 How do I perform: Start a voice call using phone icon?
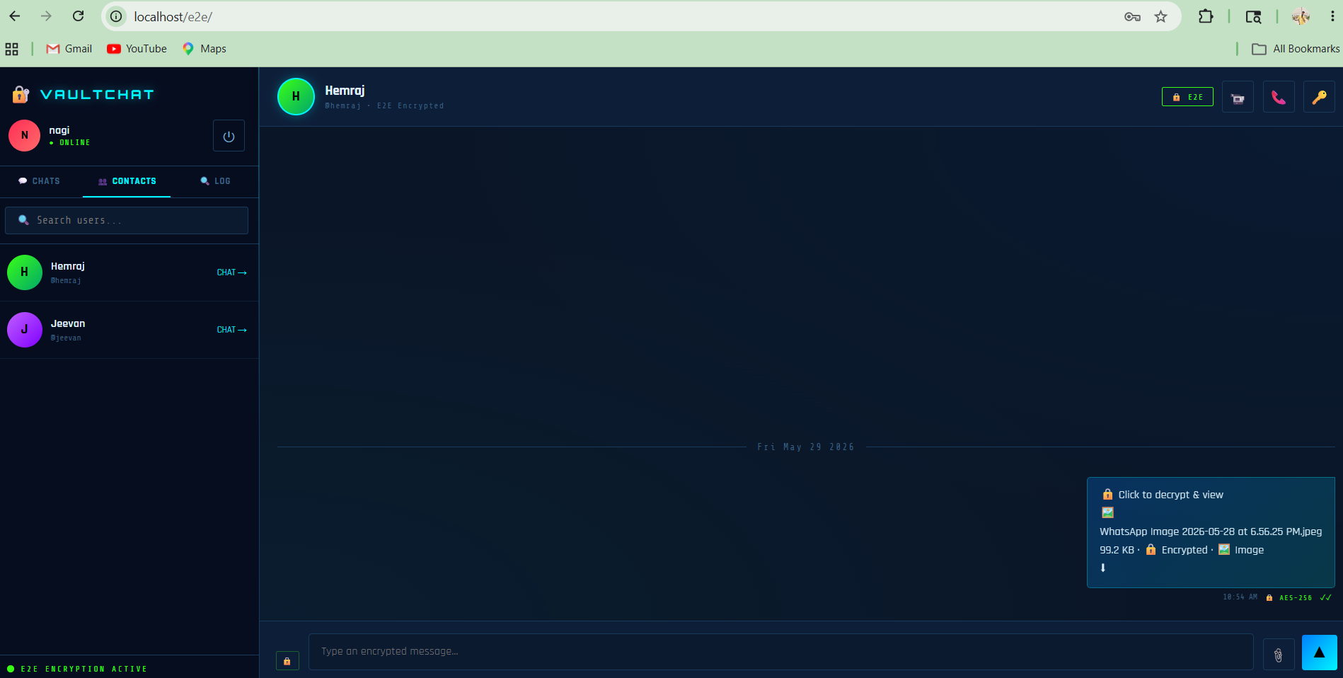click(1279, 97)
